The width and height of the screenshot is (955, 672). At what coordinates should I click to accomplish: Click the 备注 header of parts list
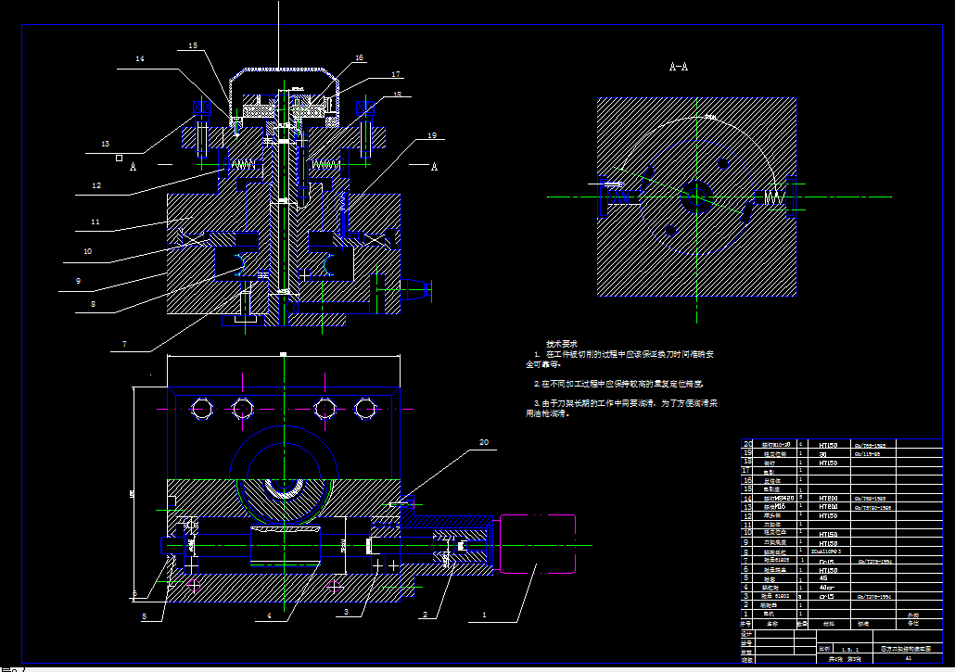(x=913, y=623)
